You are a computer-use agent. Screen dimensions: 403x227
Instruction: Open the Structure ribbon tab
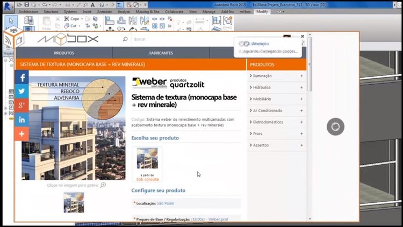pyautogui.click(x=51, y=12)
